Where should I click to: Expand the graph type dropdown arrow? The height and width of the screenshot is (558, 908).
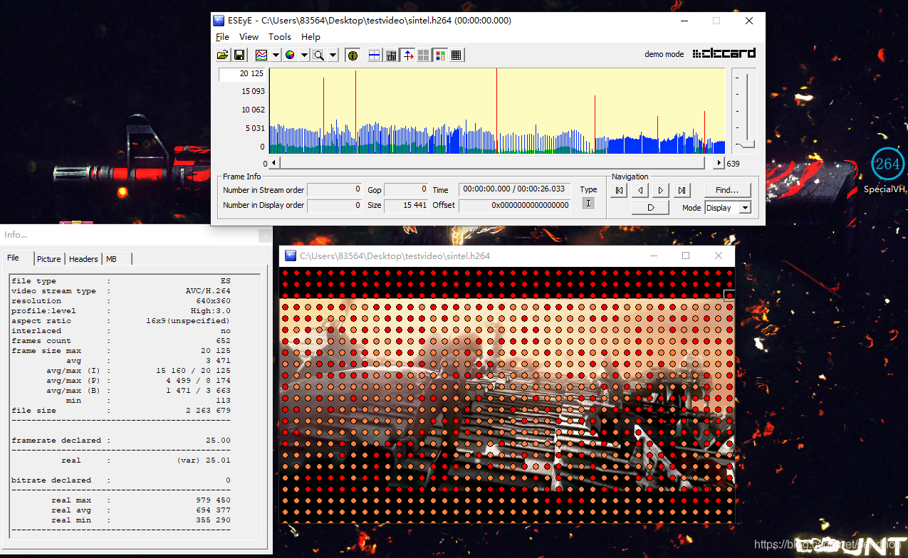tap(275, 55)
